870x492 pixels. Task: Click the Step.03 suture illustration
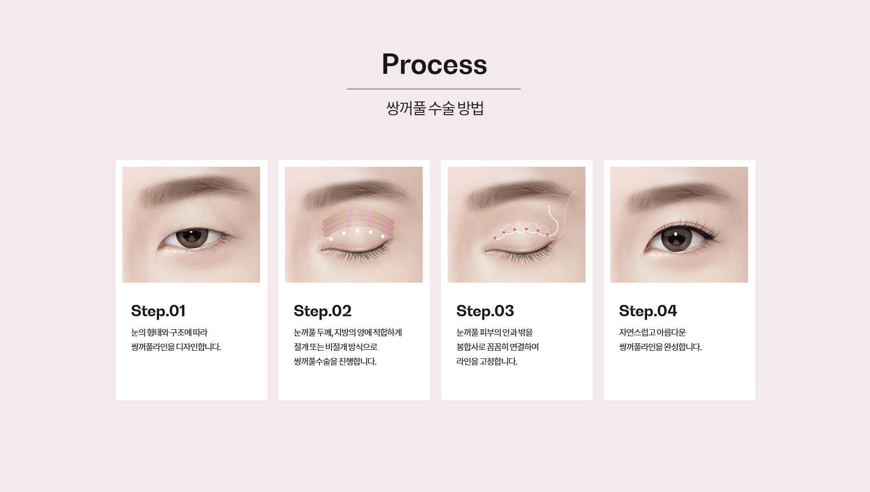tap(517, 225)
